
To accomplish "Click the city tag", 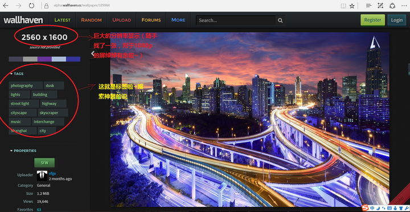I will (47, 131).
